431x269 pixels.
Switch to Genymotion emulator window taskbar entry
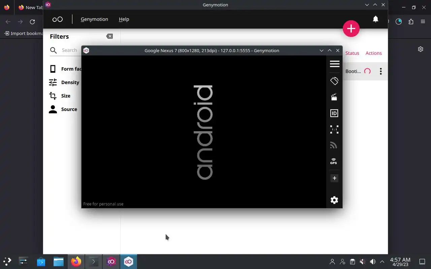tap(129, 261)
